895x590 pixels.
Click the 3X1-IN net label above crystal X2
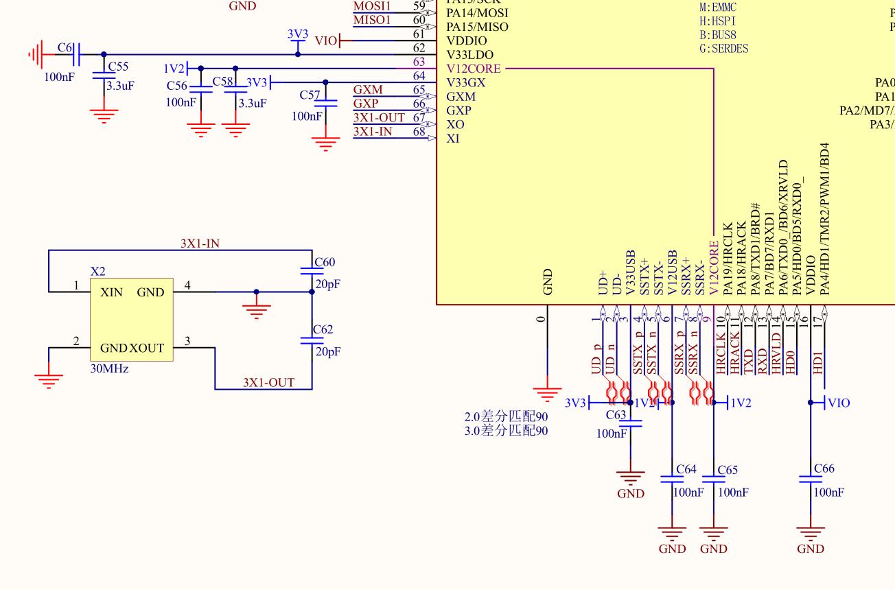point(200,243)
